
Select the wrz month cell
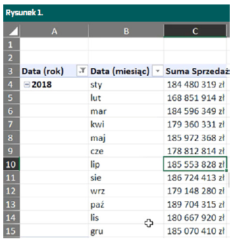point(126,191)
